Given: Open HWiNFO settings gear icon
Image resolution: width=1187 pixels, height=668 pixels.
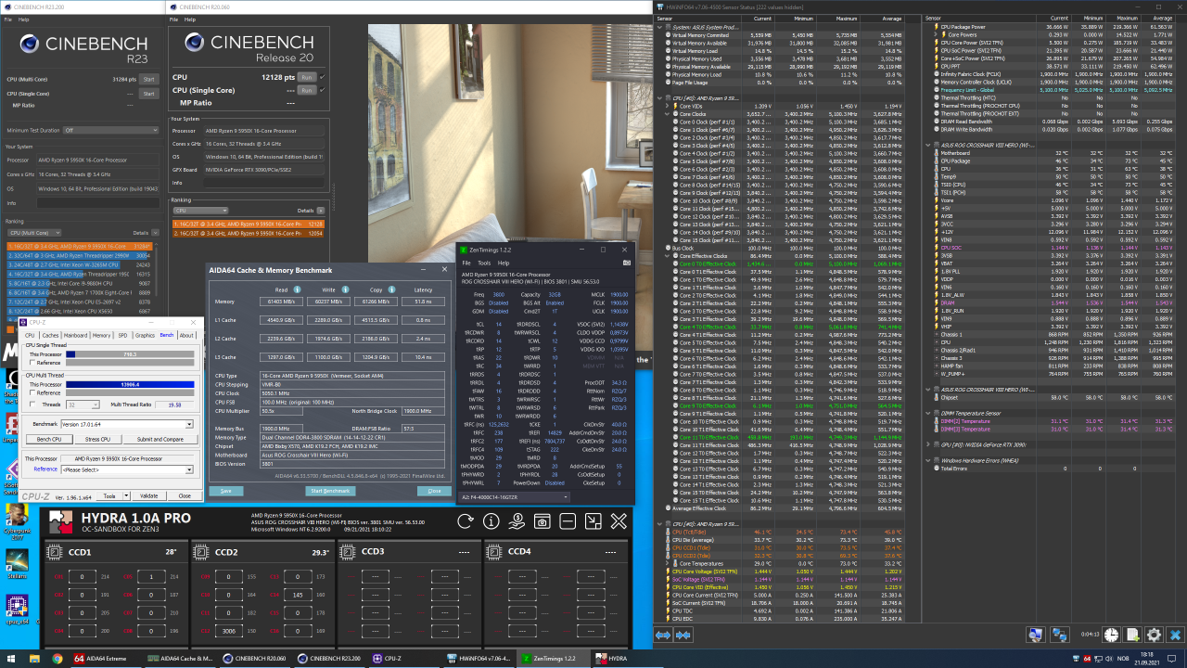Looking at the screenshot, I should [1154, 635].
